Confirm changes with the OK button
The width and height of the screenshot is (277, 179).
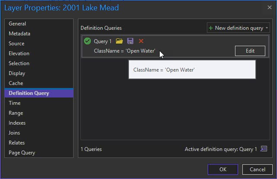coord(223,170)
